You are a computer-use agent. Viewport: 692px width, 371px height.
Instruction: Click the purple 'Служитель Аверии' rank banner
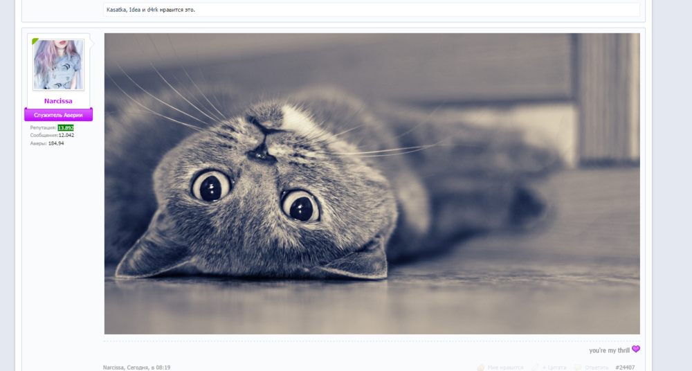[x=58, y=115]
